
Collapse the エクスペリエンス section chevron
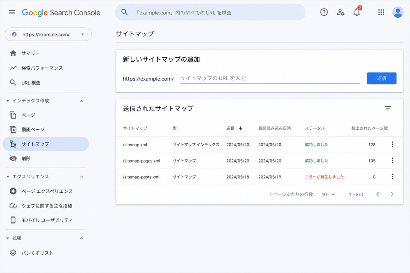82,177
